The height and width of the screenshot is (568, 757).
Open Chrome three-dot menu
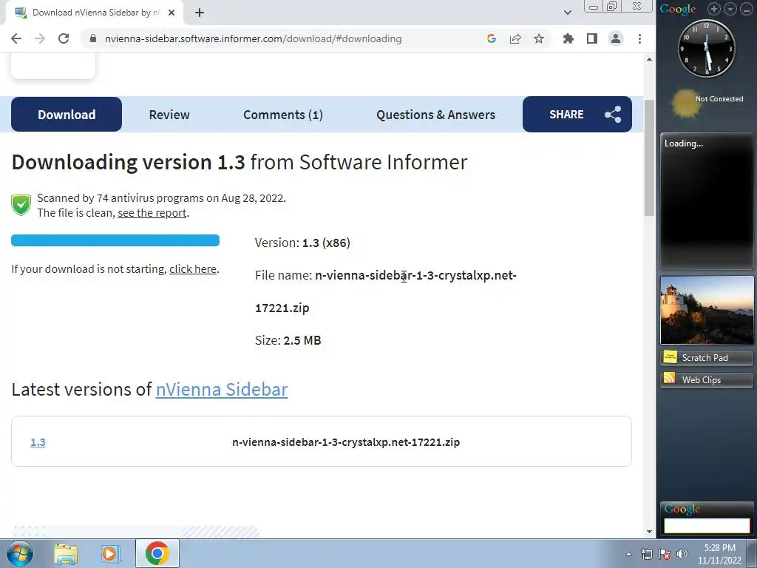coord(639,38)
